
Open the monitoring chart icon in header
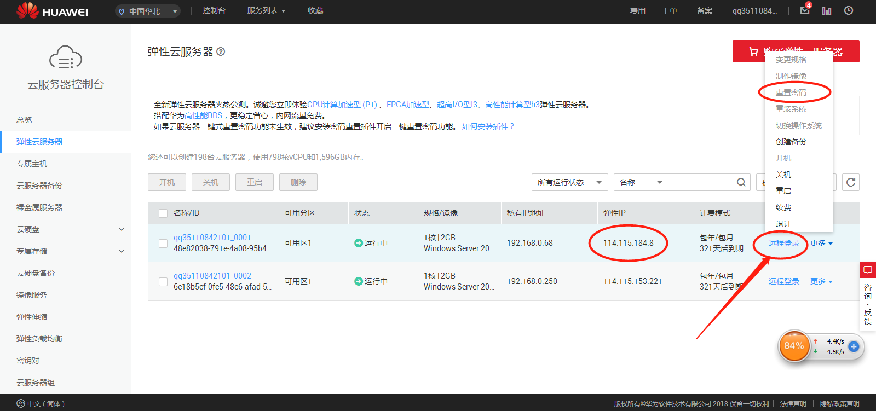coord(827,10)
